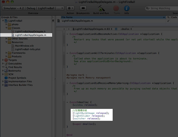Expand the Targets group triangle
This screenshot has width=178, height=137.
click(3, 60)
